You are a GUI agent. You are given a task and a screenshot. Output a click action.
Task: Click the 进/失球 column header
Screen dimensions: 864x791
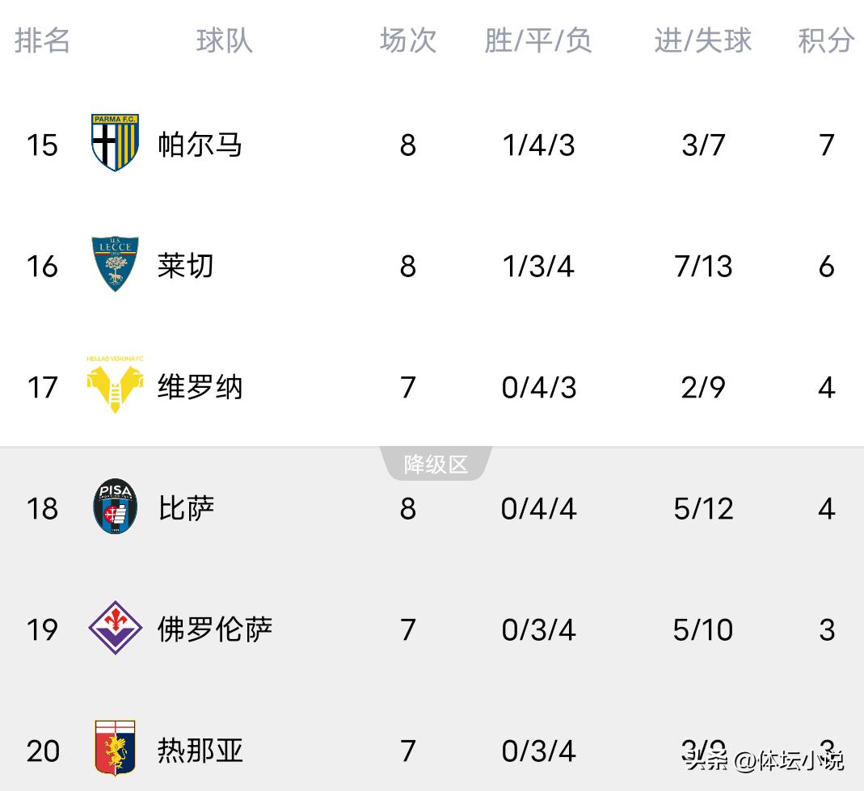coord(702,40)
